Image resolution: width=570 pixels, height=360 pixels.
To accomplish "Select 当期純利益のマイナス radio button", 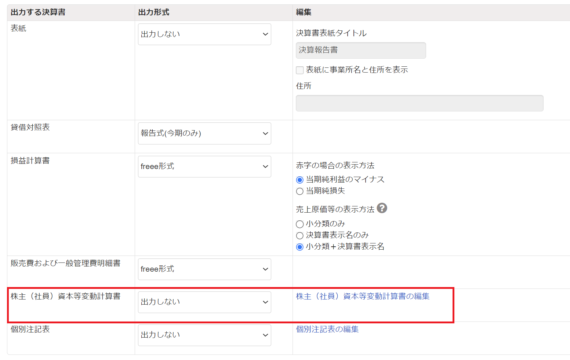I will coord(300,180).
